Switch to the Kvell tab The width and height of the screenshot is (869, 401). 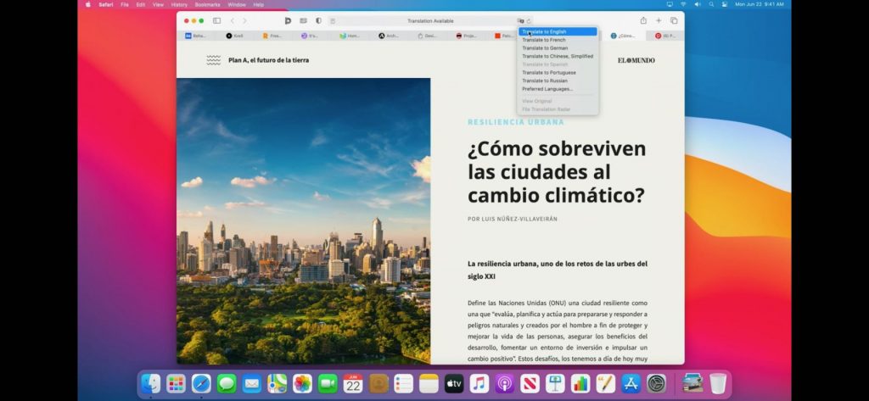click(234, 36)
